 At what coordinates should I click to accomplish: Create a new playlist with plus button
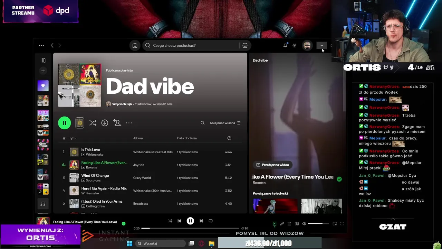tap(43, 71)
